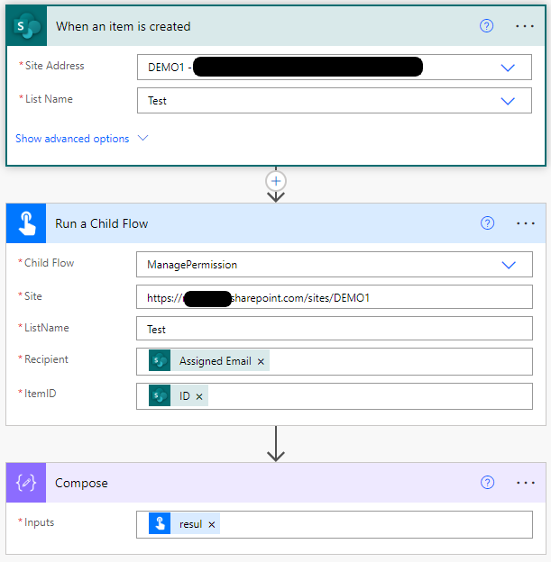This screenshot has width=551, height=562.
Task: Remove the resul token from Inputs
Action: (x=212, y=524)
